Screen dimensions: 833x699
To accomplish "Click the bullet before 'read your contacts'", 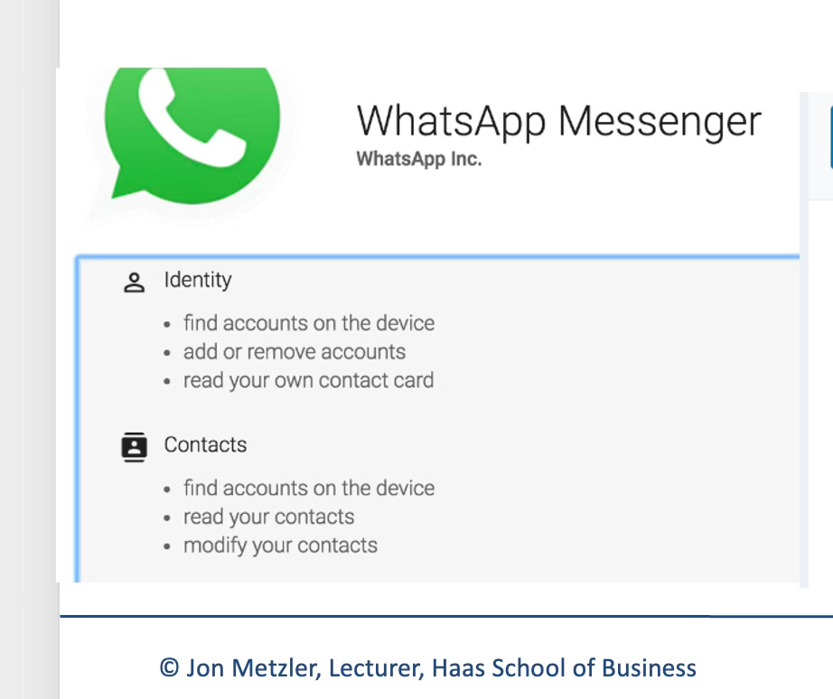I will 167,517.
